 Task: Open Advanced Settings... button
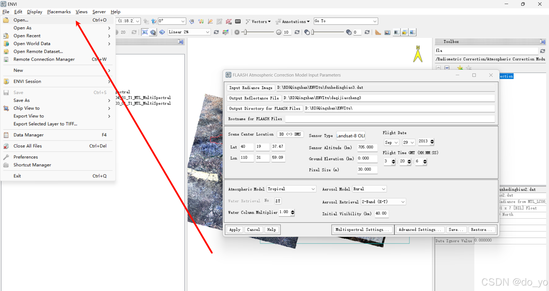(x=420, y=230)
